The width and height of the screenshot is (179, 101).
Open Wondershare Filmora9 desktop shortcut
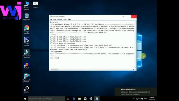[x=27, y=54]
